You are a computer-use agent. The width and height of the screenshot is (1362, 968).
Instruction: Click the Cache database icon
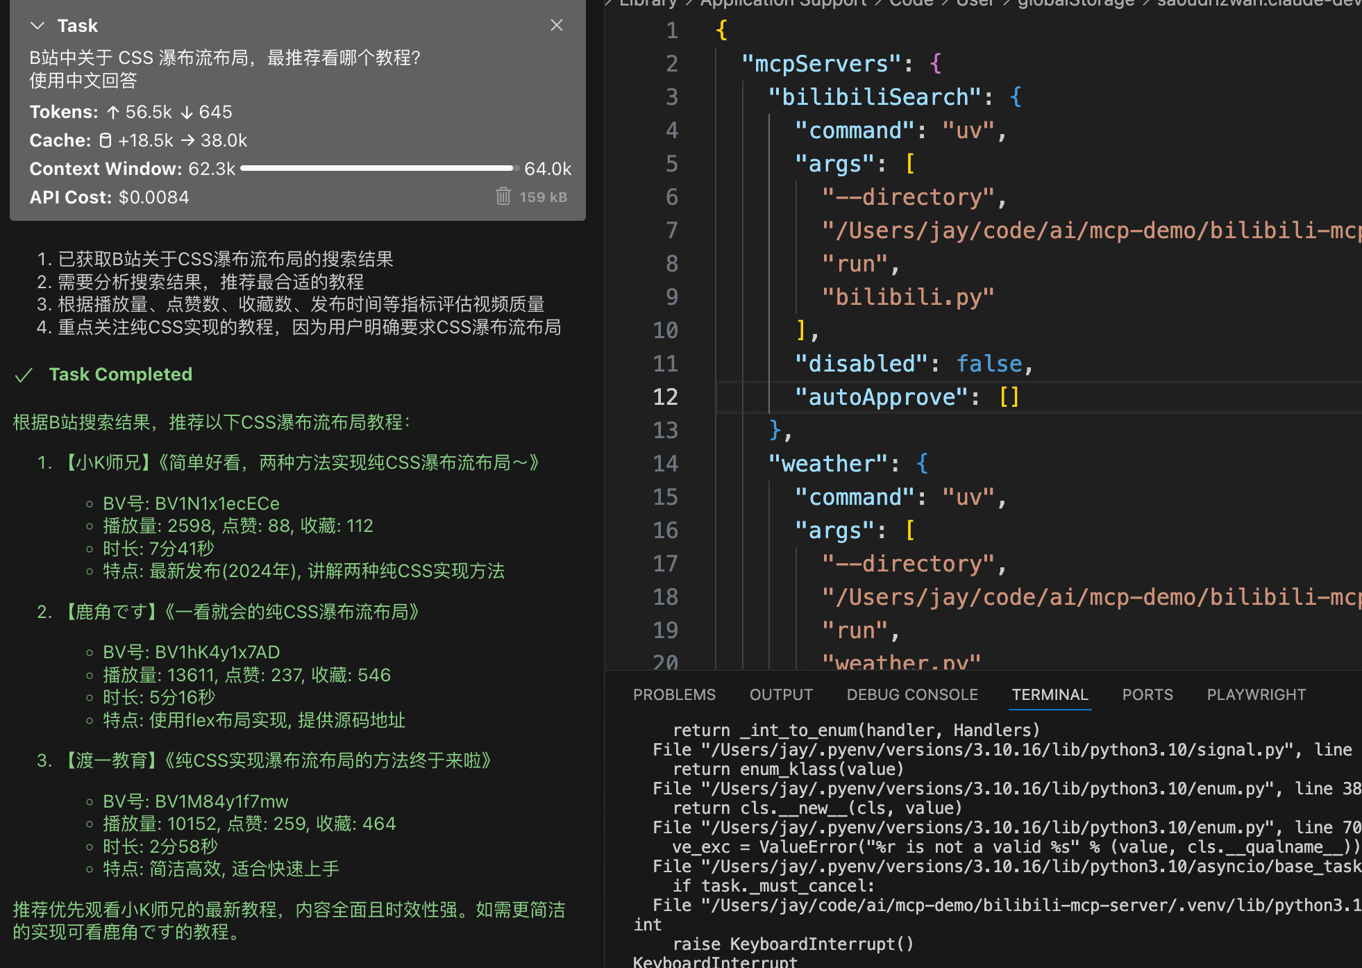[x=106, y=140]
